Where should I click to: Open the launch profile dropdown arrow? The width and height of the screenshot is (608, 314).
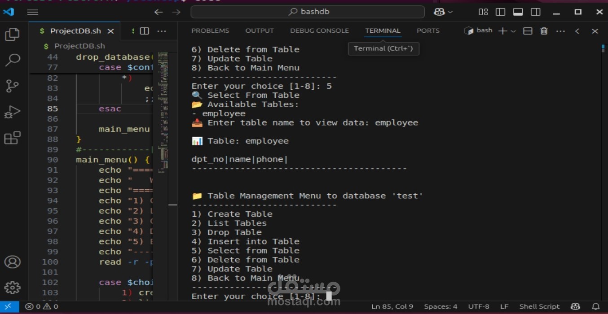point(513,31)
